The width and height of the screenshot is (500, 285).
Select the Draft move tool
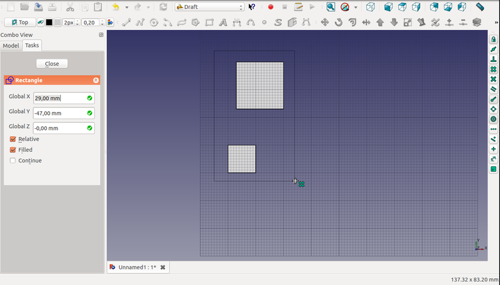tap(324, 22)
